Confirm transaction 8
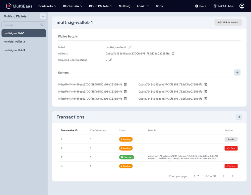The width and height of the screenshot is (251, 195). pyautogui.click(x=231, y=148)
